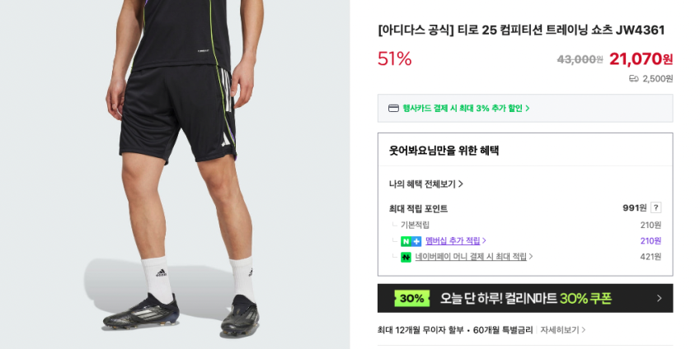Click the 오늘 단 하루! 컬리N마트 30% 쿠폰 banner
This screenshot has width=700, height=349.
tap(525, 298)
